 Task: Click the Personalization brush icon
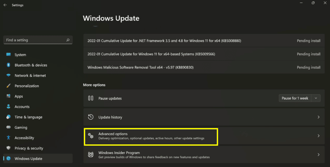[8, 86]
